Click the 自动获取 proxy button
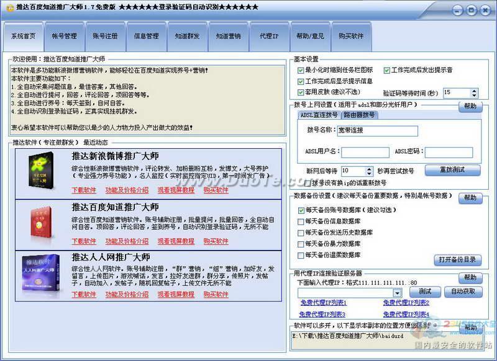497x361 pixels. point(463,292)
